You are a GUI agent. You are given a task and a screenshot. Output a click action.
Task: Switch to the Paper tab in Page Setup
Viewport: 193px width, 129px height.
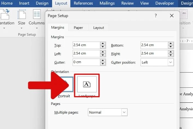(78, 28)
